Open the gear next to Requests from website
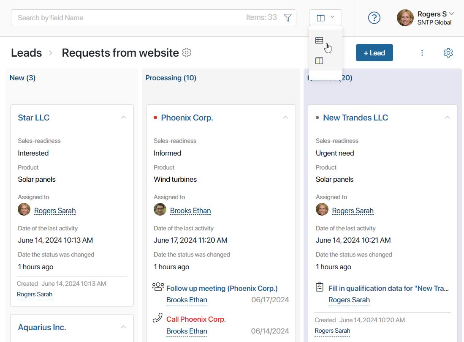The image size is (464, 342). click(187, 52)
